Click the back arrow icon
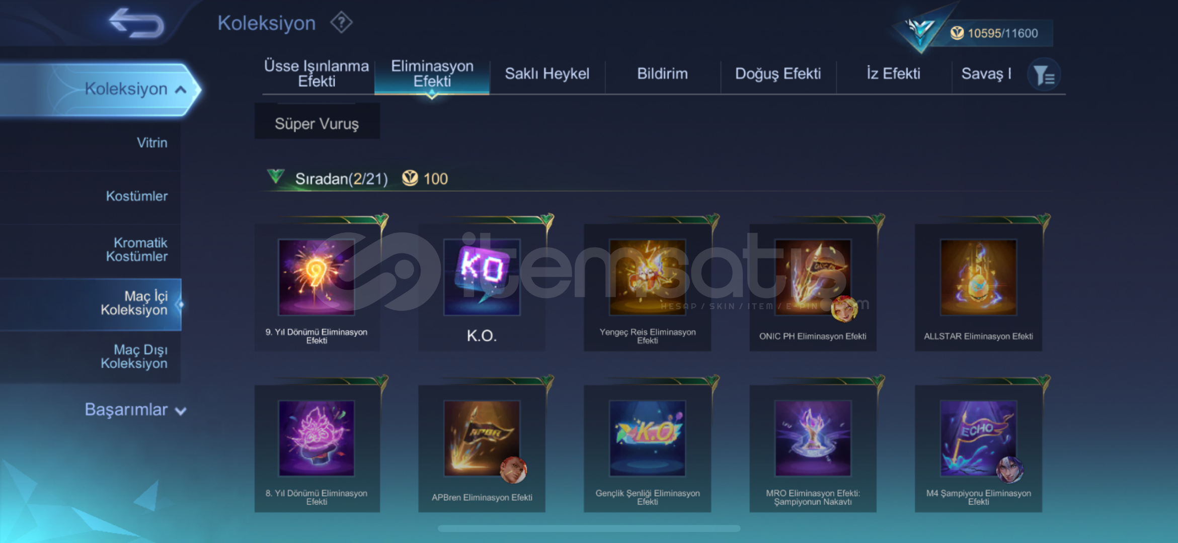Viewport: 1178px width, 543px height. 136,23
